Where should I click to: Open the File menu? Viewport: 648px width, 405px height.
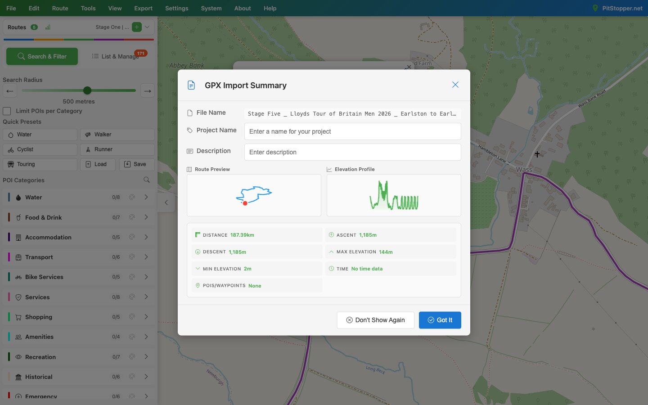11,8
